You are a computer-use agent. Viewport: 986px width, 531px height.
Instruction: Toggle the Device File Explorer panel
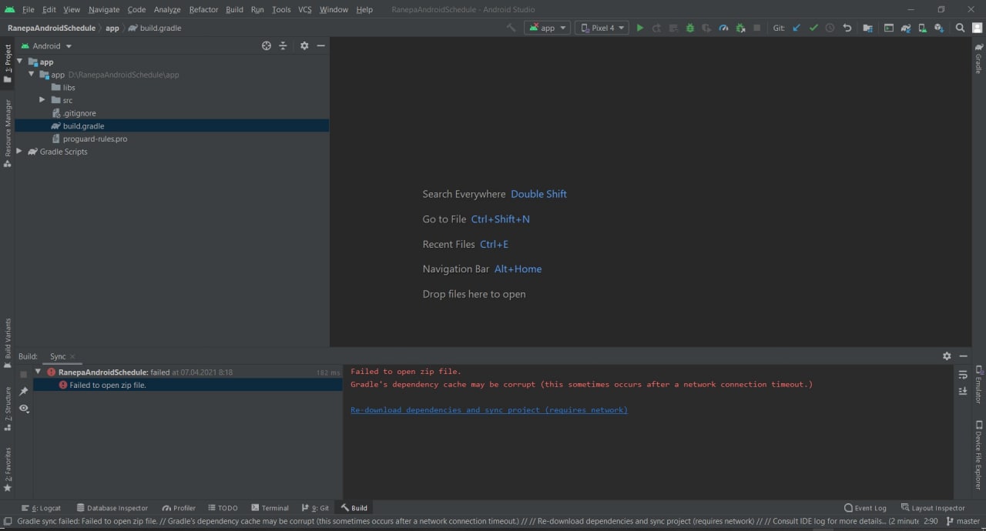978,456
